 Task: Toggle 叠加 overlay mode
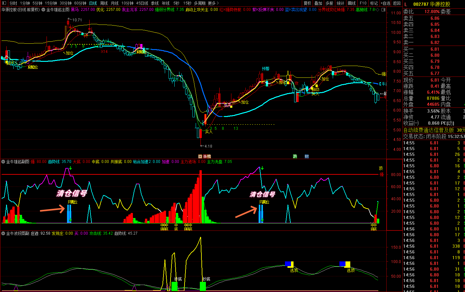[318, 3]
